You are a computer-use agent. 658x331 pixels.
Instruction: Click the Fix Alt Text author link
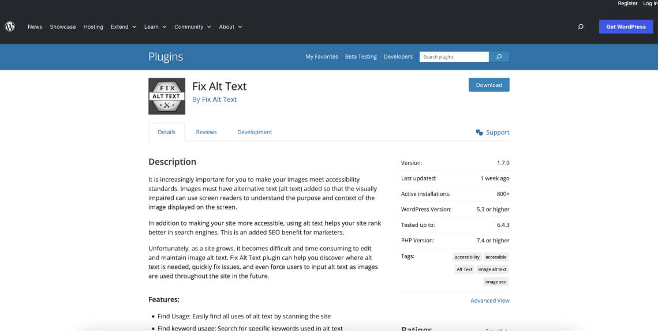[219, 99]
